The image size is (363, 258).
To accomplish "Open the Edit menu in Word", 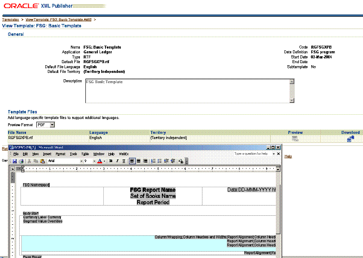I will pos(25,154).
